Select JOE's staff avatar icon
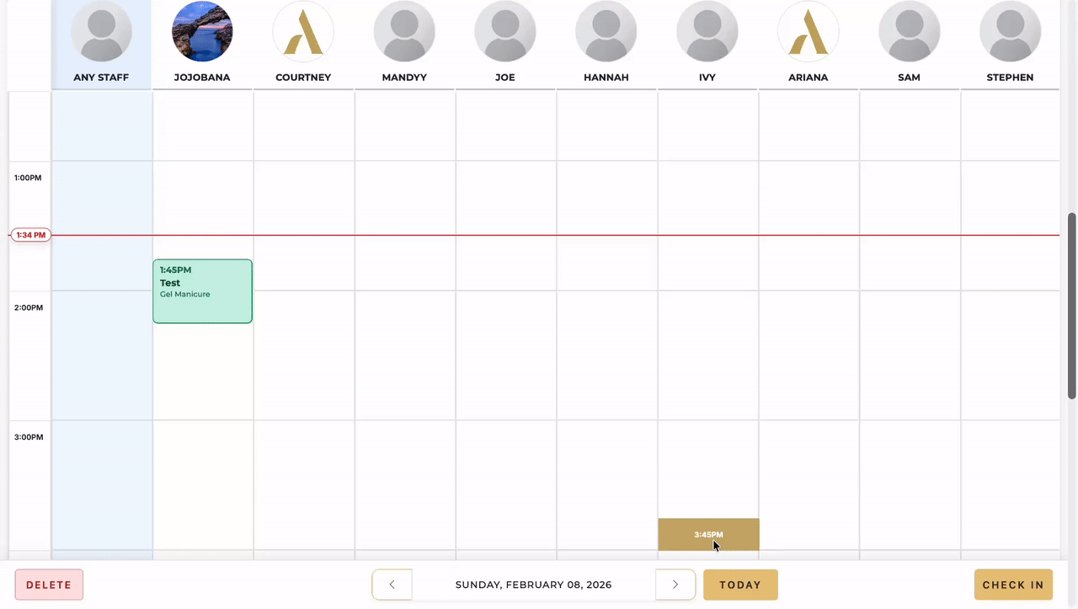 pos(505,31)
